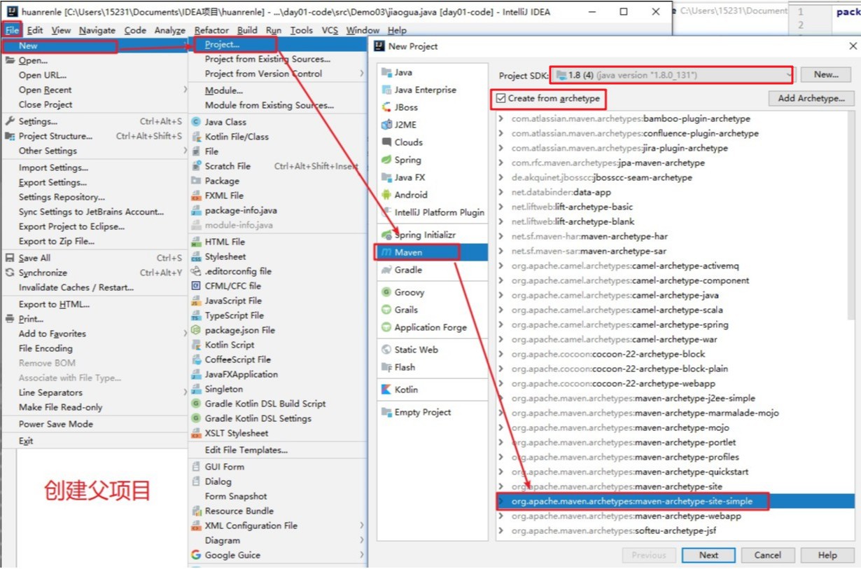The height and width of the screenshot is (569, 861).
Task: Choose the Java FX project icon
Action: coord(386,177)
